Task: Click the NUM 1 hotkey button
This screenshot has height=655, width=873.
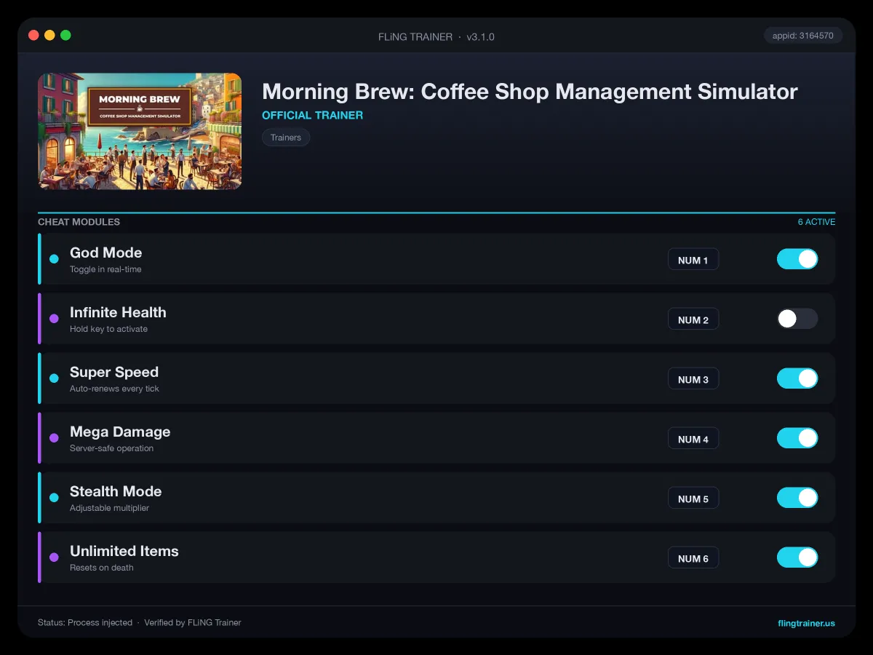Action: [x=693, y=260]
